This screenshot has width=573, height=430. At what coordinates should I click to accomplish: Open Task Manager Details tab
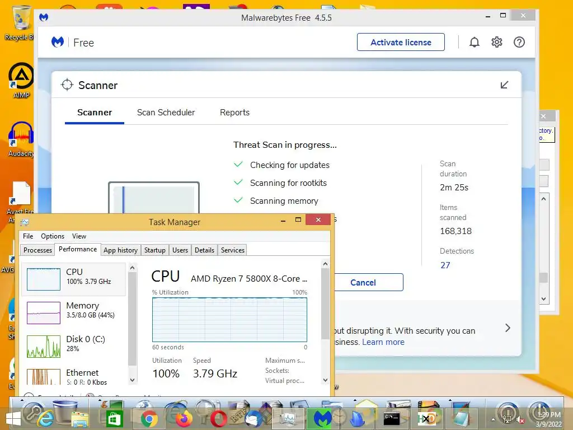pyautogui.click(x=205, y=250)
